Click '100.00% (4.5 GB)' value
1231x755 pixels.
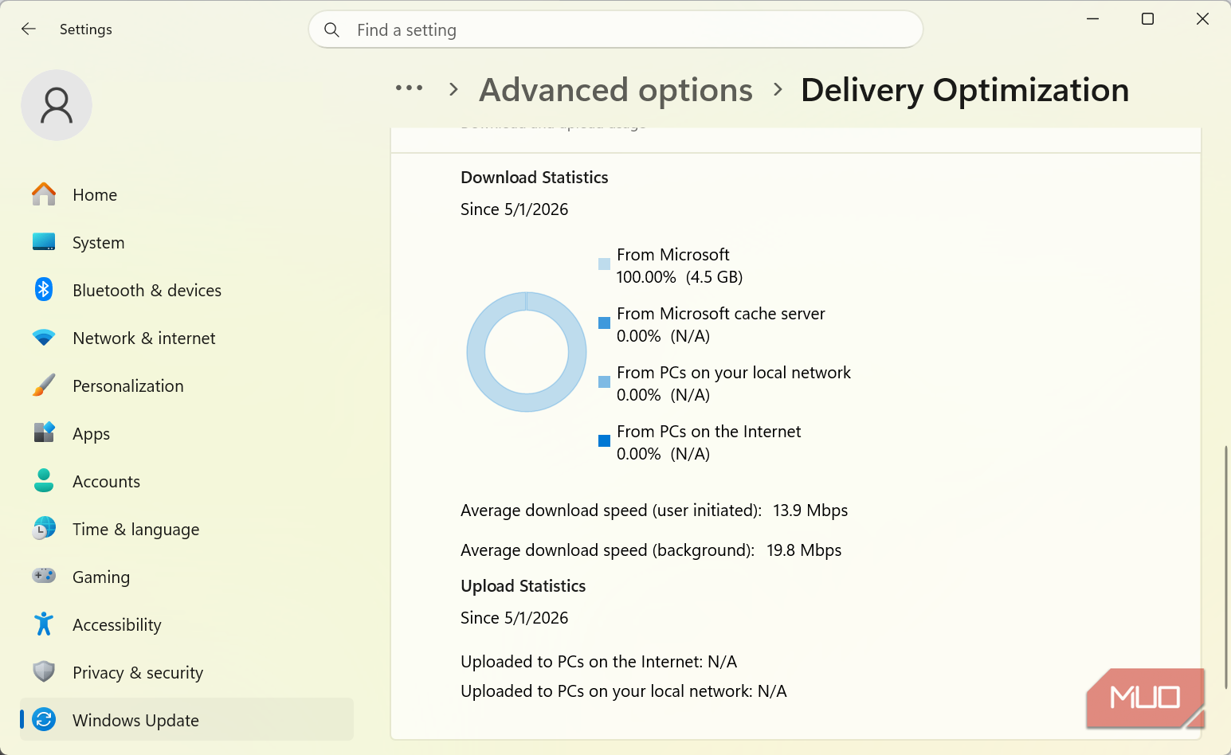680,277
